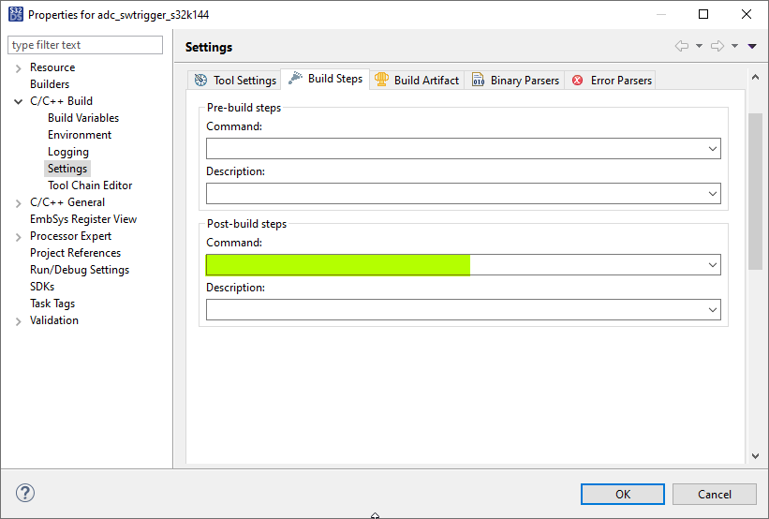Open the Settings view menu triangle
Image resolution: width=769 pixels, height=519 pixels.
[x=752, y=46]
